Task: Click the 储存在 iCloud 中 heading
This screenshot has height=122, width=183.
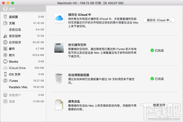Action: pos(80,15)
